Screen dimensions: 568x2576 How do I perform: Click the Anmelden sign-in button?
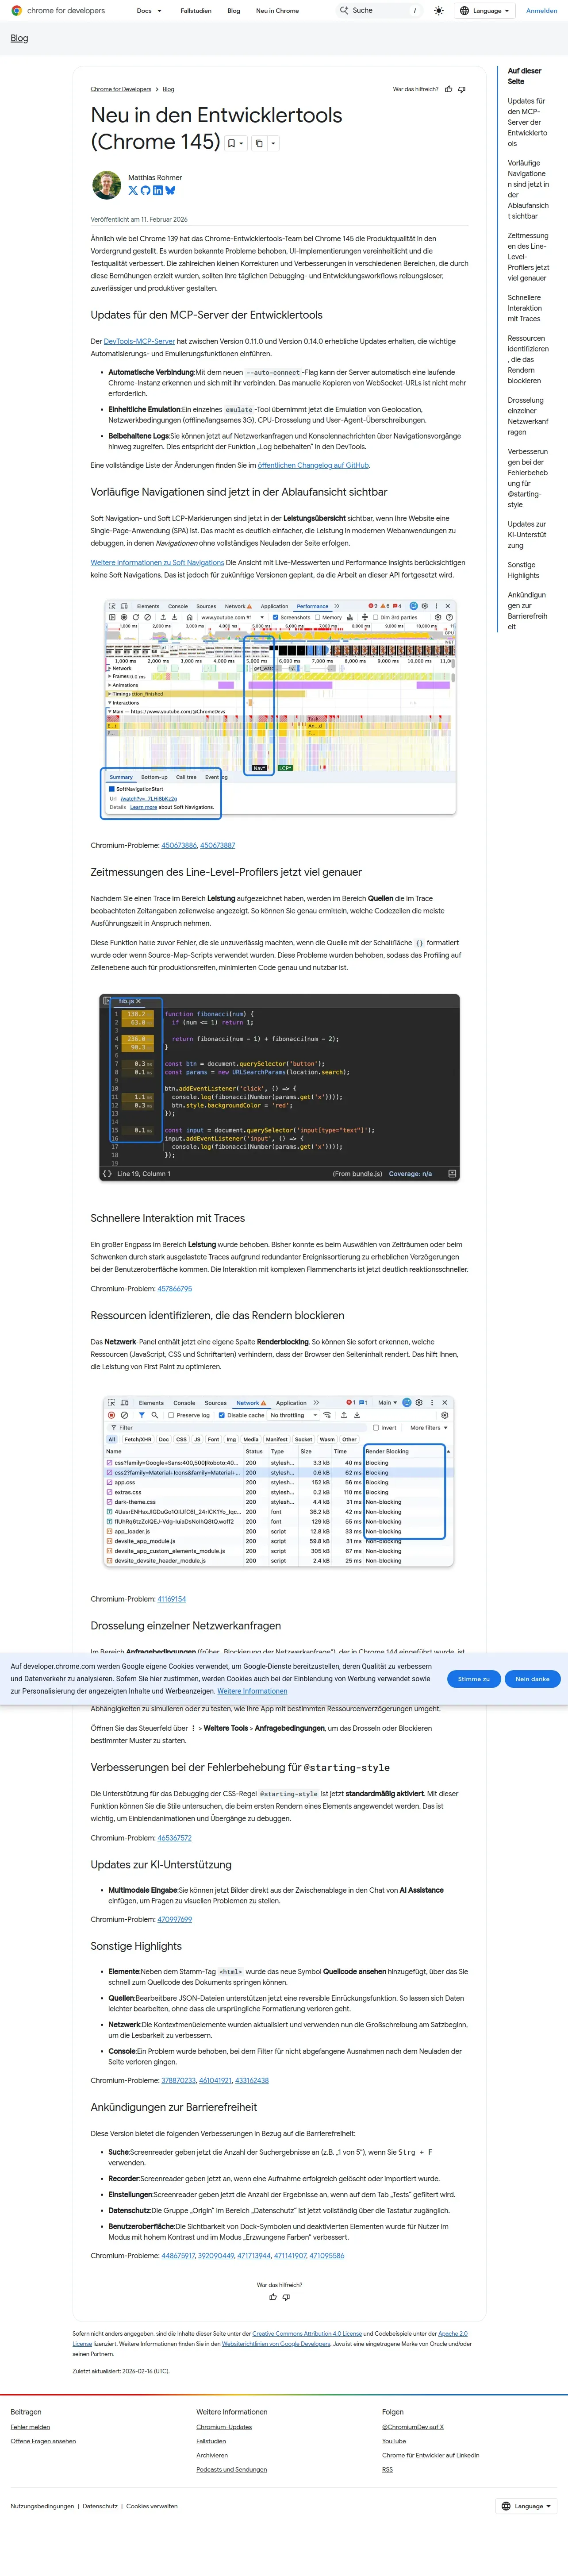point(541,11)
